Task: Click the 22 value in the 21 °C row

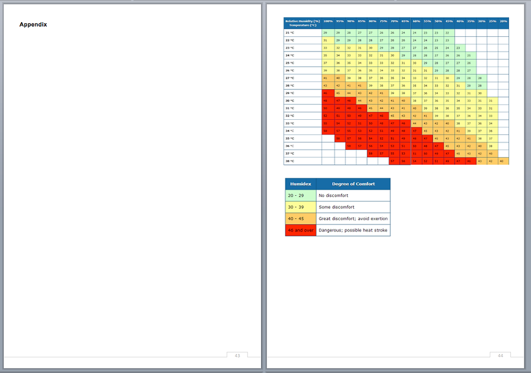Action: [x=449, y=33]
